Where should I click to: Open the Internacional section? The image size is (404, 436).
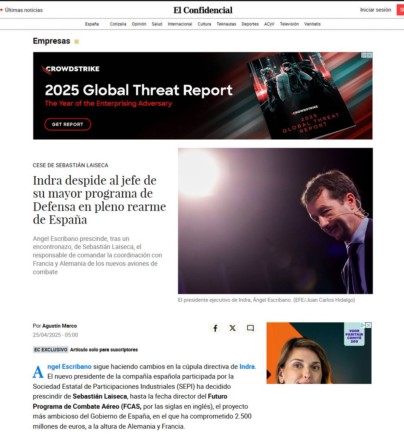coord(180,24)
